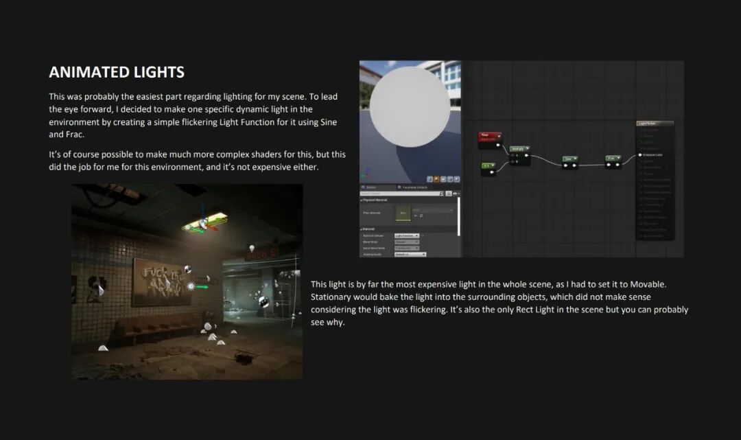741x440 pixels.
Task: Click the Multiply node B input pin
Action: (513, 161)
